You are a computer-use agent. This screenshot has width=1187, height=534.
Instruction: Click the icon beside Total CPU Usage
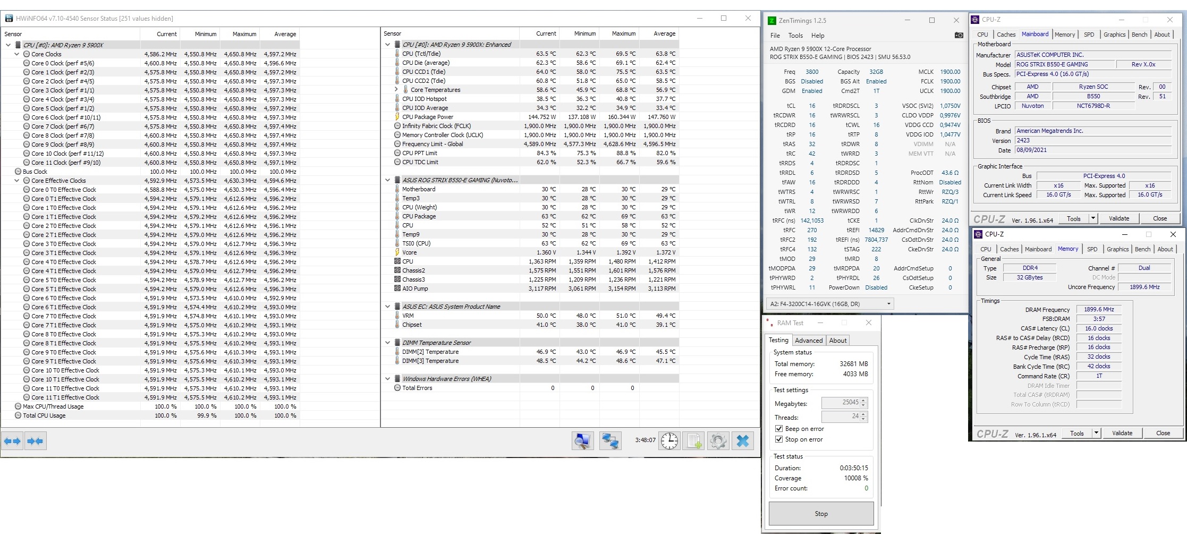pyautogui.click(x=18, y=416)
